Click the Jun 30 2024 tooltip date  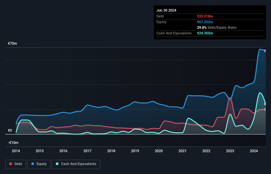166,10
